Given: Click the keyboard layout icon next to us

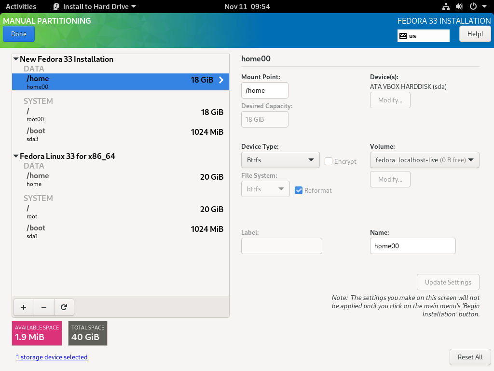Looking at the screenshot, I should [403, 36].
